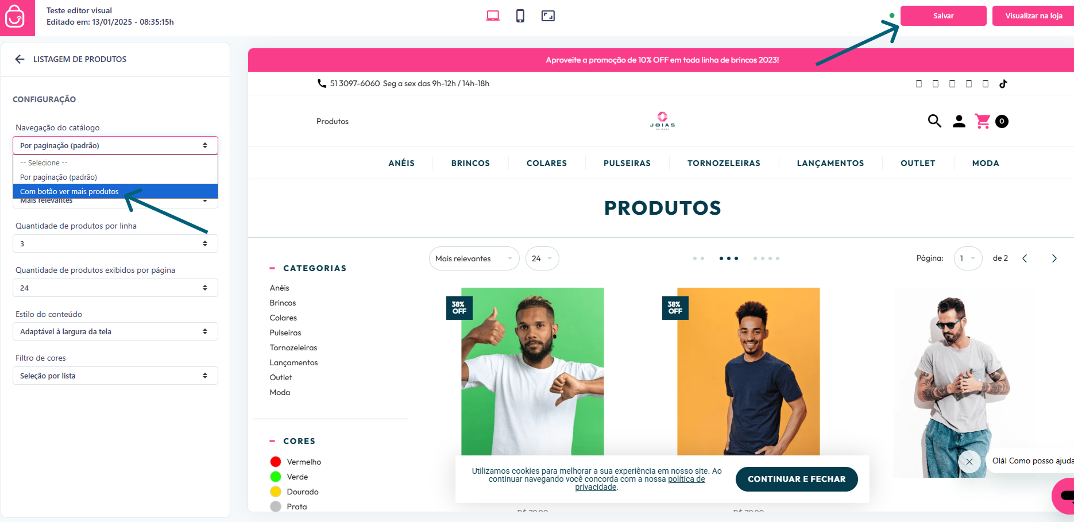1074x522 pixels.
Task: Open user account icon
Action: [x=959, y=121]
